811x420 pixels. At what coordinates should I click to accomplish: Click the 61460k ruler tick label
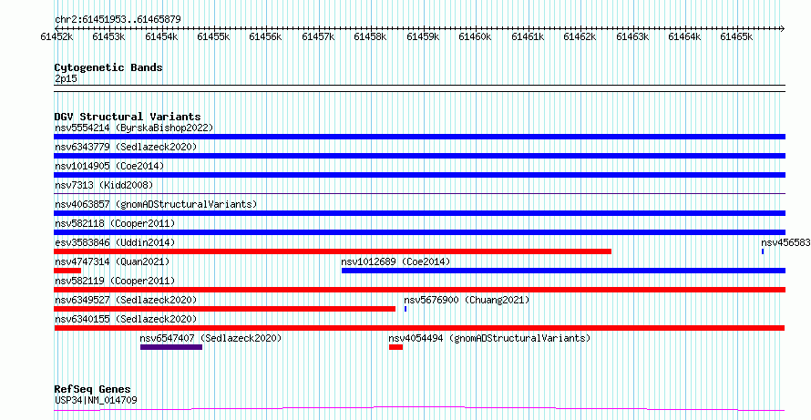click(474, 36)
